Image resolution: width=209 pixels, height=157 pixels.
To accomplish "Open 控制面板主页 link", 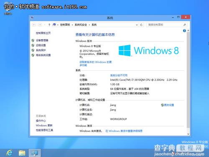I will 43,33.
